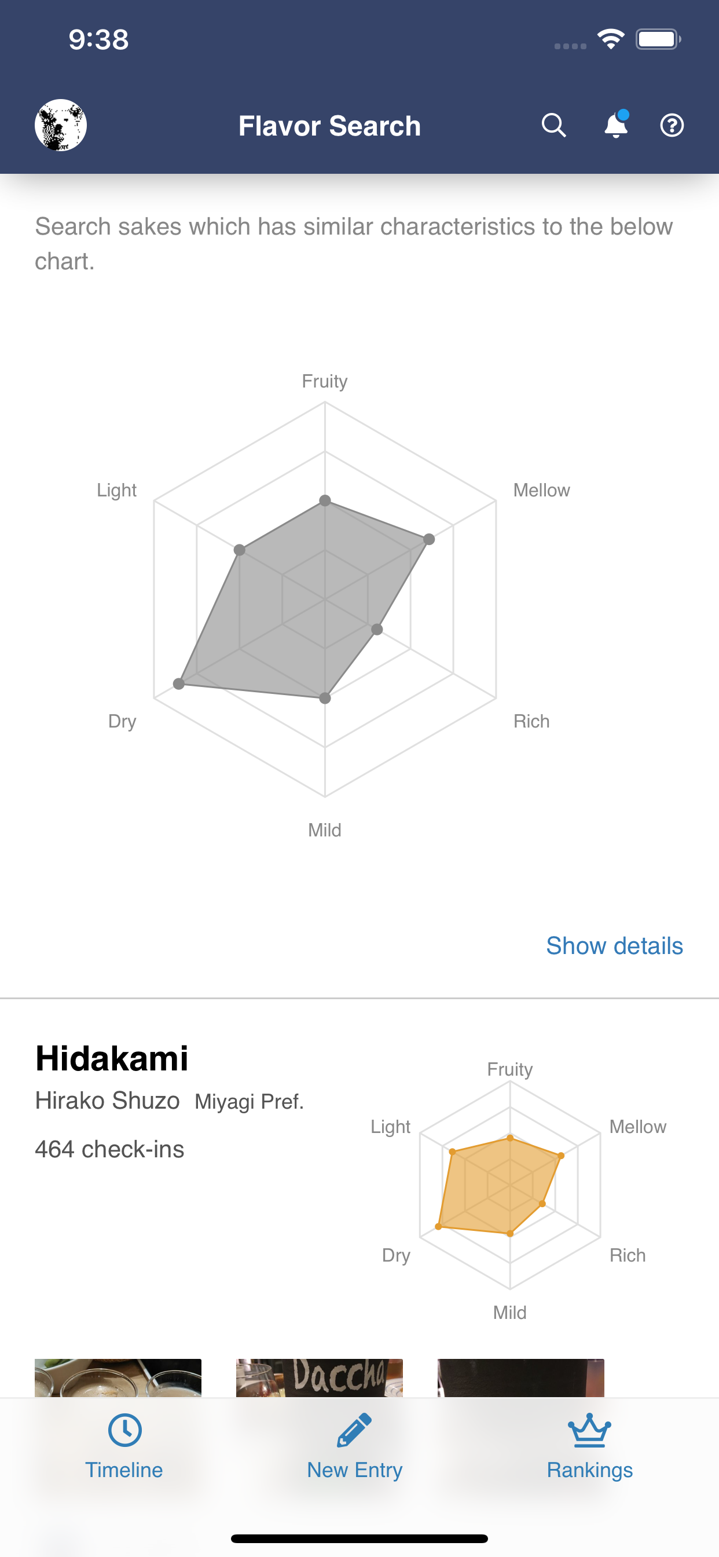Open Hirako Shuzo brewery link
Image resolution: width=719 pixels, height=1557 pixels.
(108, 1101)
